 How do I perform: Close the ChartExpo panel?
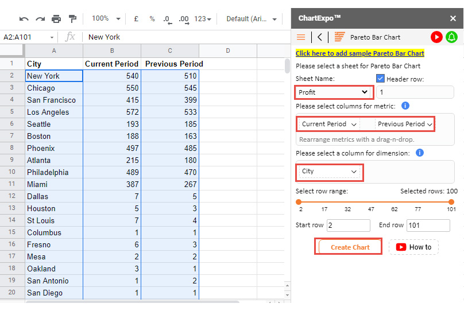[453, 18]
